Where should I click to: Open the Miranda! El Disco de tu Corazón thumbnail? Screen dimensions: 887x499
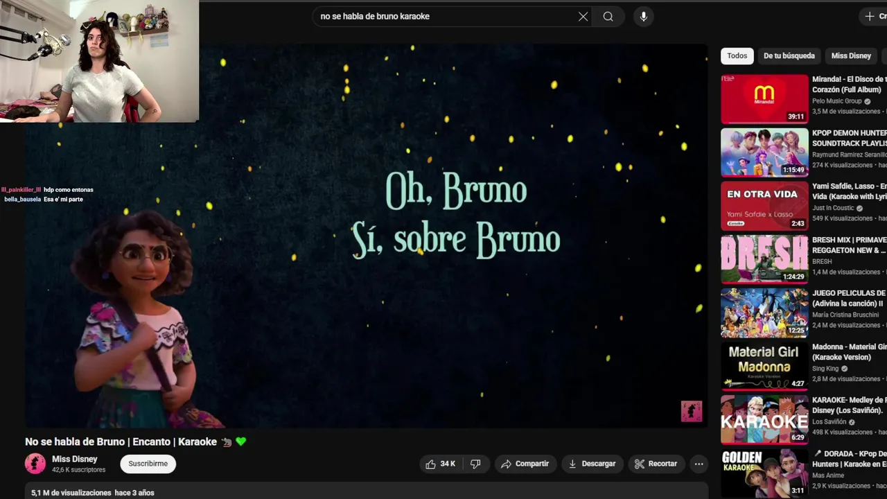pyautogui.click(x=764, y=99)
